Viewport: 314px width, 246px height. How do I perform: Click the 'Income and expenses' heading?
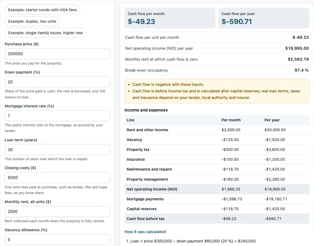pyautogui.click(x=146, y=110)
